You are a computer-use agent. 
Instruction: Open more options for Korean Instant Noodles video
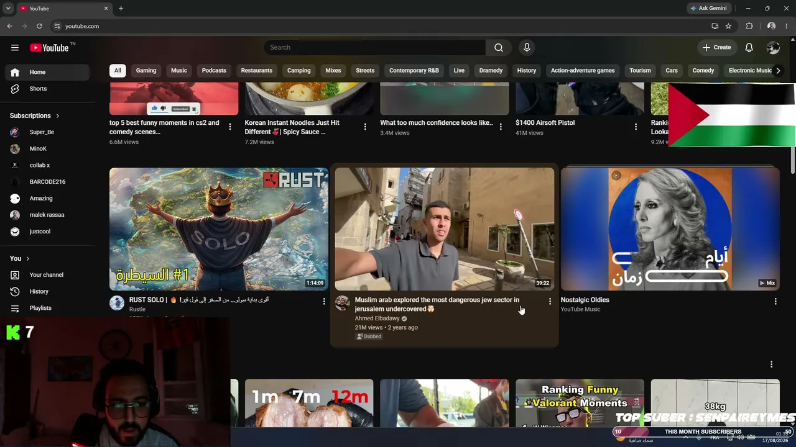tap(365, 127)
